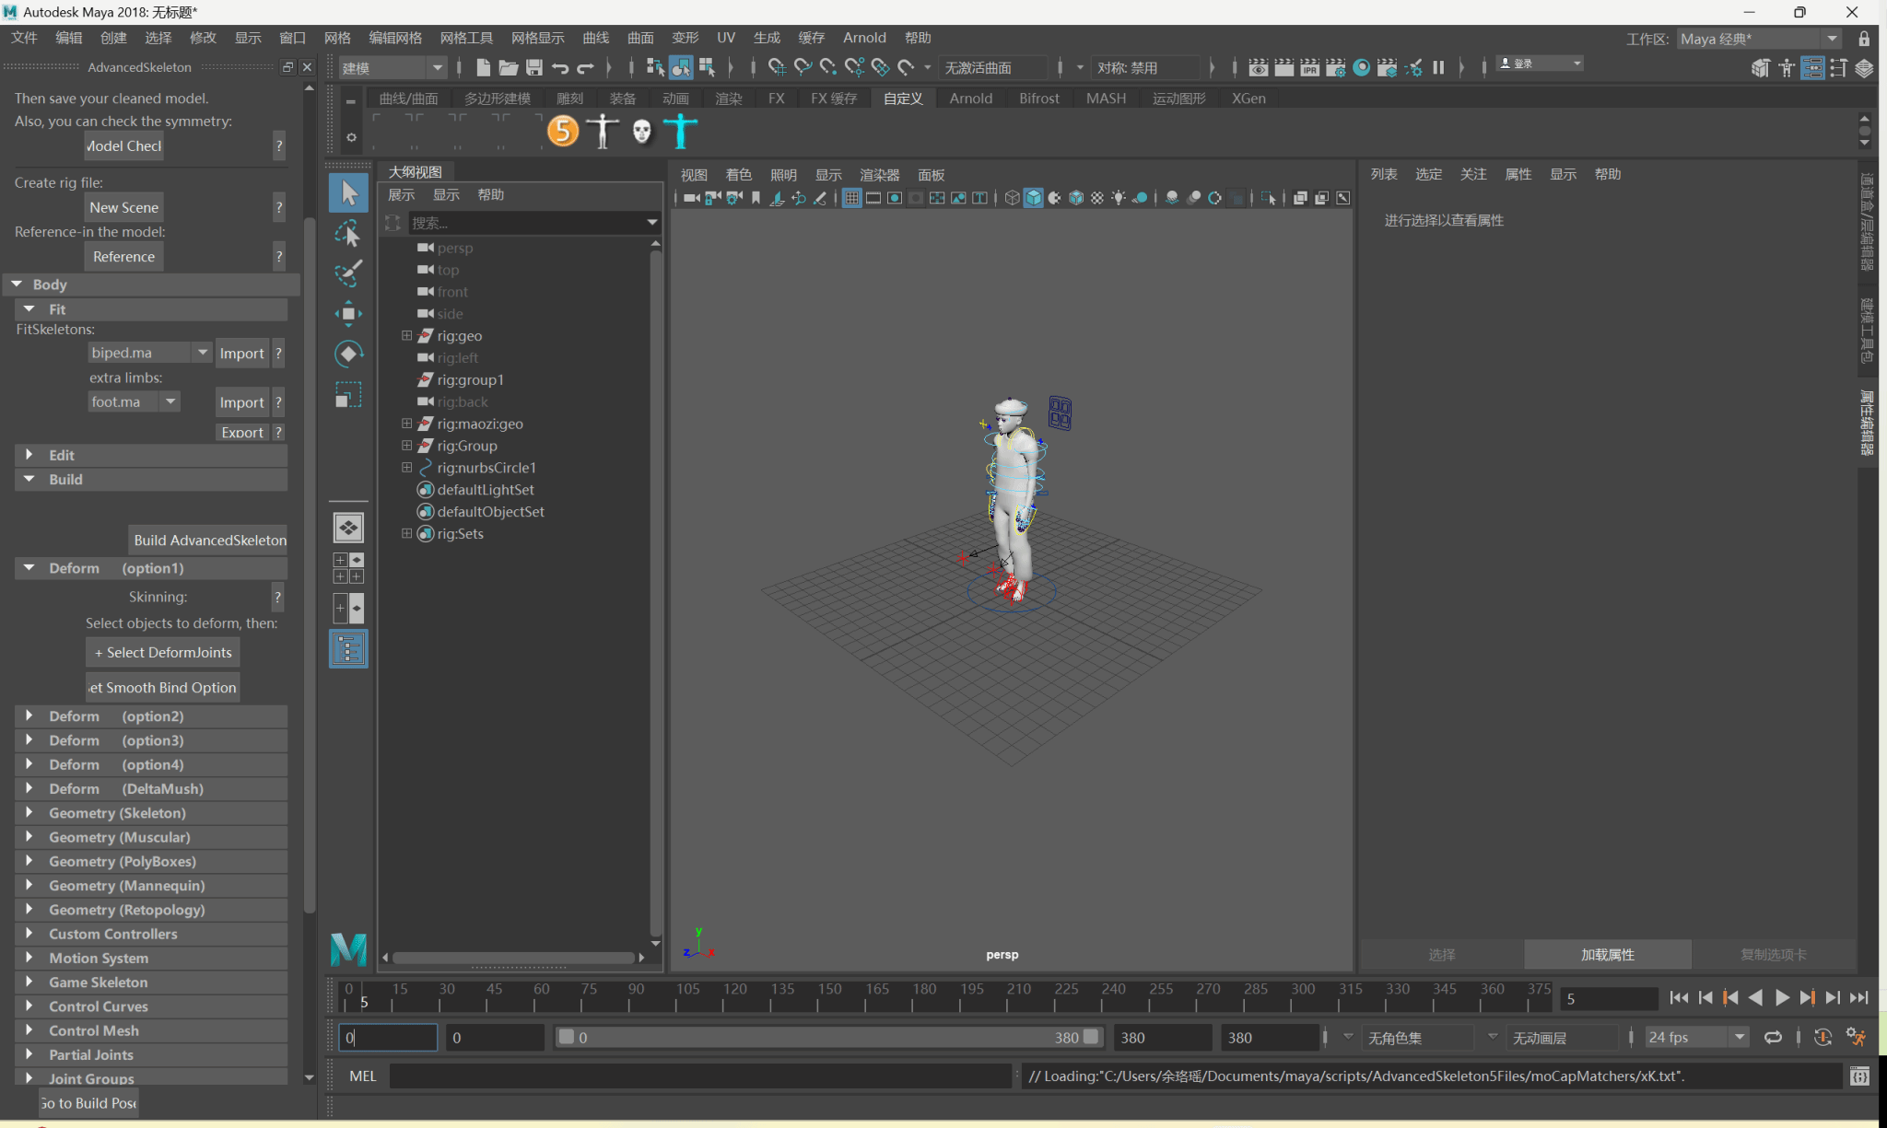Open the 变形 menu
Image resolution: width=1887 pixels, height=1128 pixels.
[x=685, y=38]
